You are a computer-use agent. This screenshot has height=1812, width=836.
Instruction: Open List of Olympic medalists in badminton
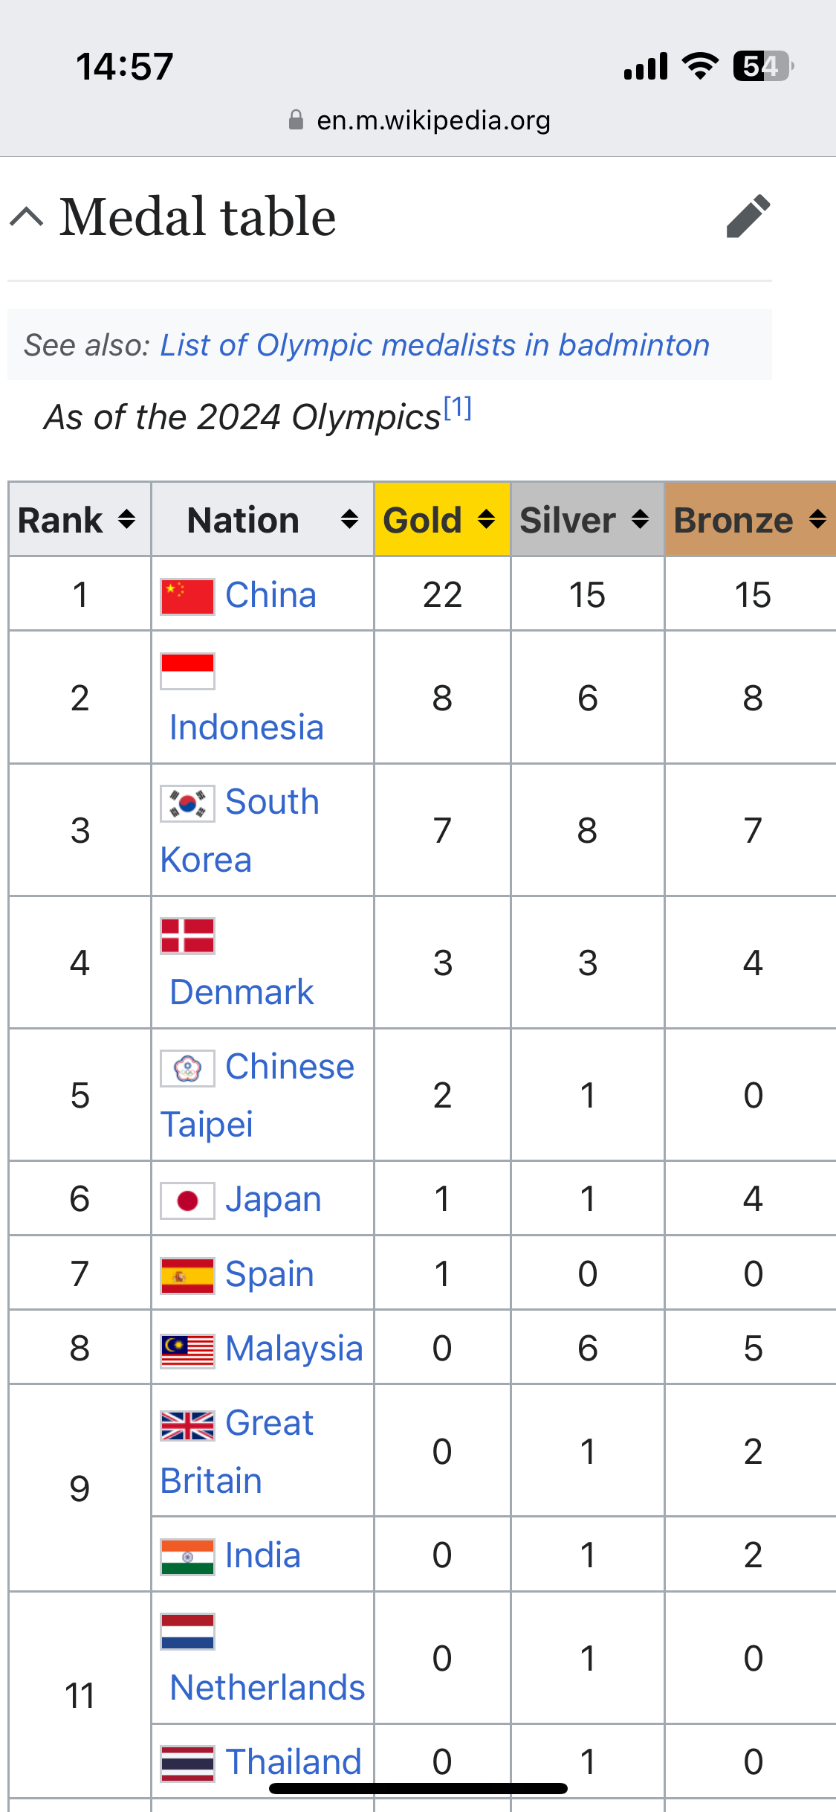435,345
